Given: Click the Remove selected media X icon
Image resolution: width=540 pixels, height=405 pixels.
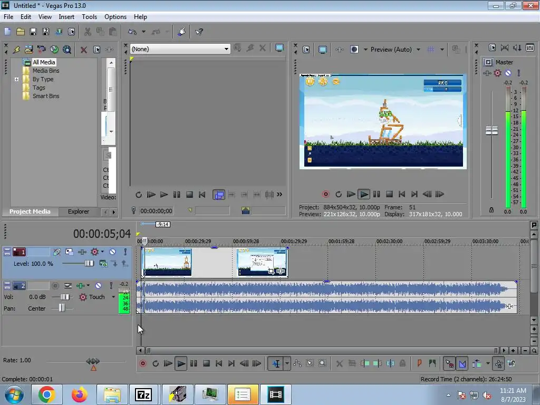Looking at the screenshot, I should tap(83, 50).
